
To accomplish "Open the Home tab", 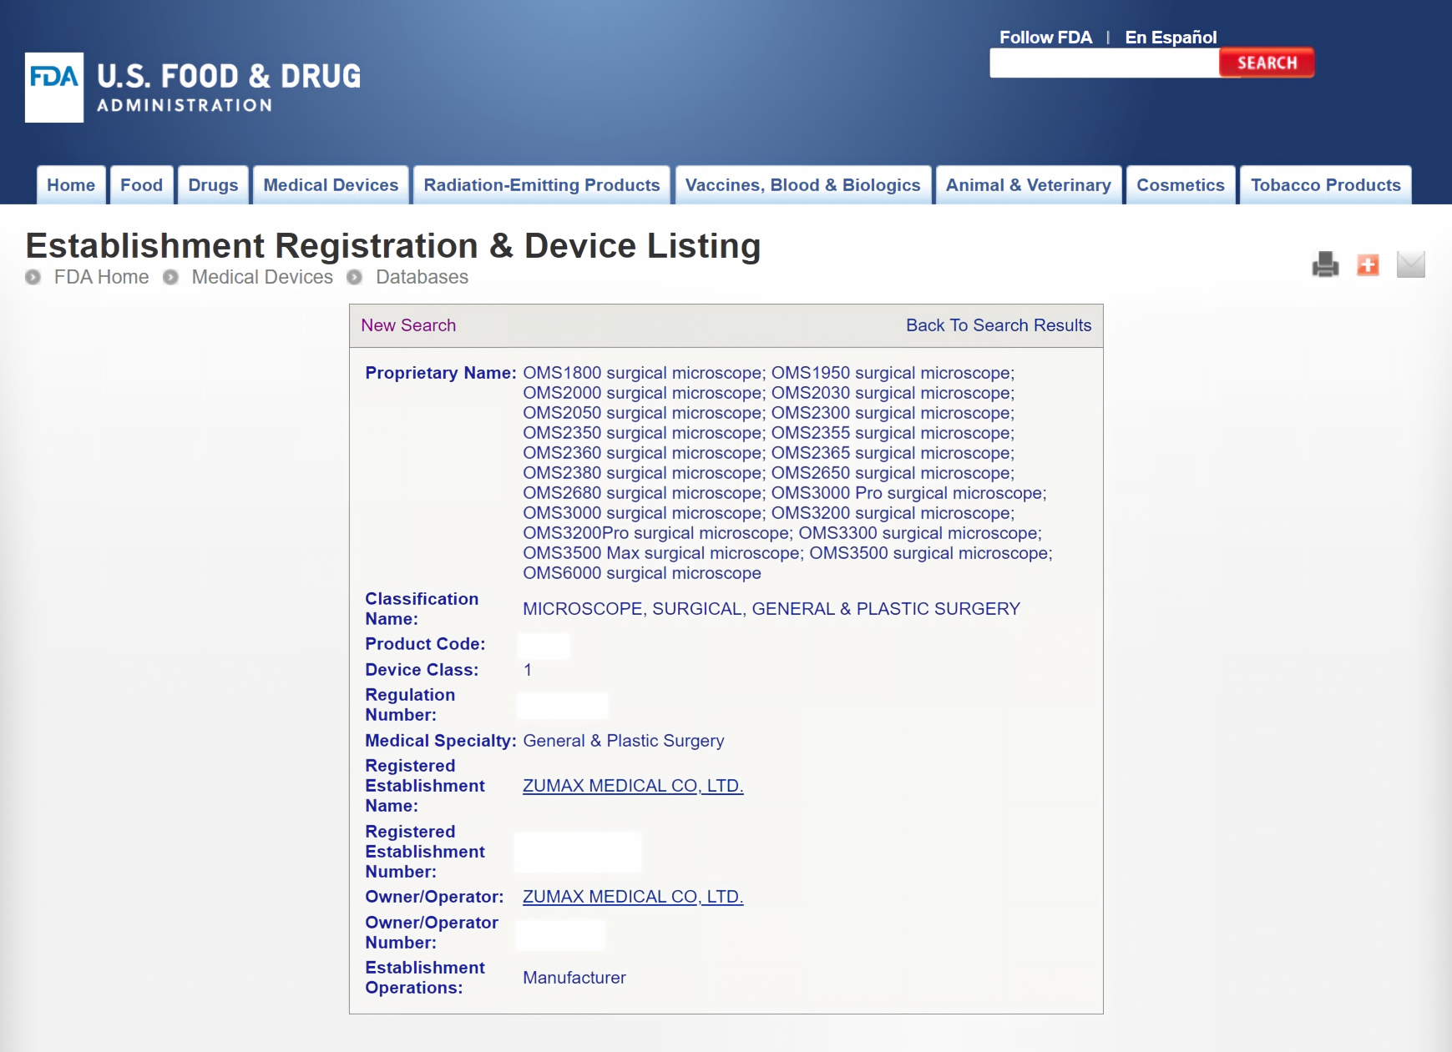I will (71, 185).
